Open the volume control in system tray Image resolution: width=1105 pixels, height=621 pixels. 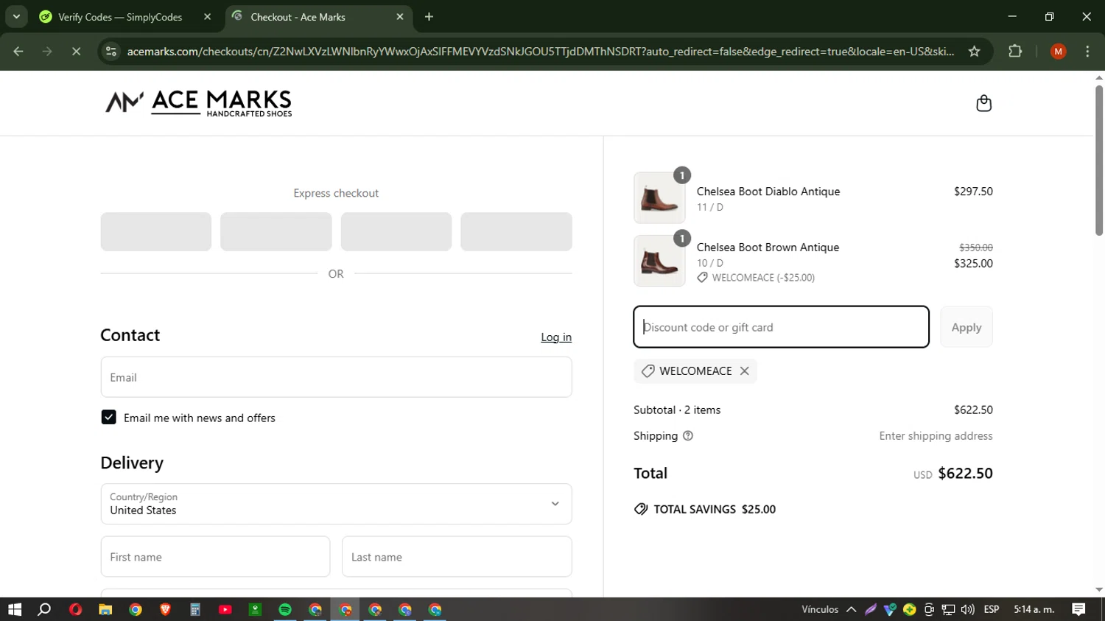click(967, 609)
